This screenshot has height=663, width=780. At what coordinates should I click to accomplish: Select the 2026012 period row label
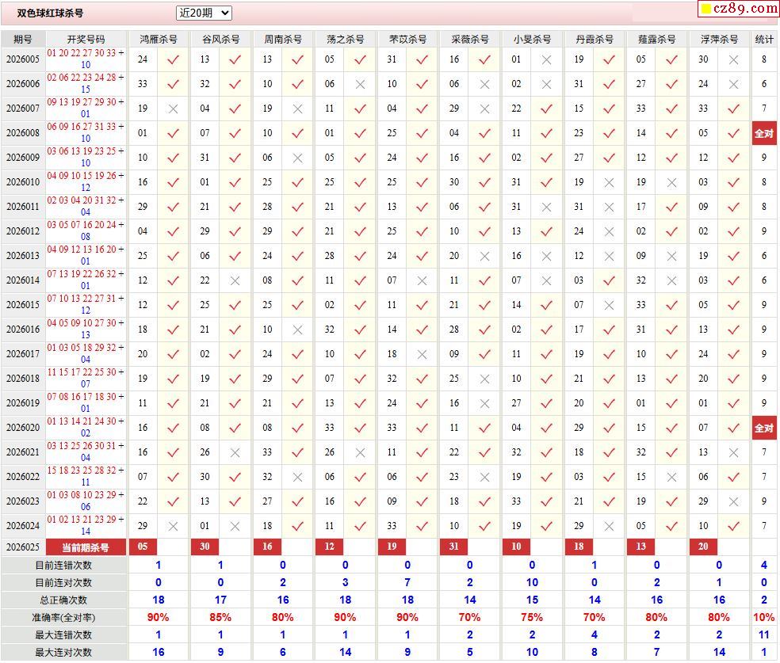(23, 231)
